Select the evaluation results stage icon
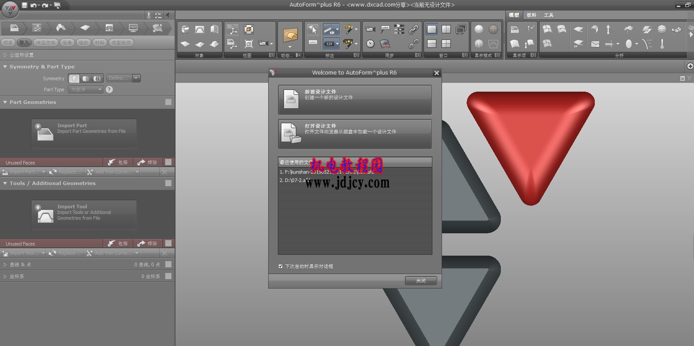 157,28
